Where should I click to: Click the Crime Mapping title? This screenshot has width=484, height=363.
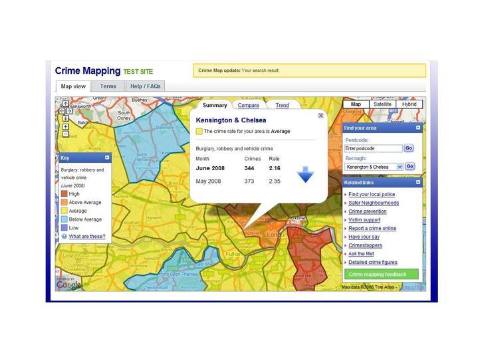click(x=88, y=70)
